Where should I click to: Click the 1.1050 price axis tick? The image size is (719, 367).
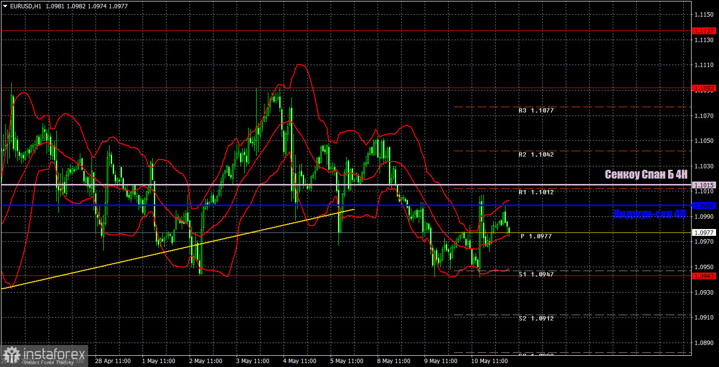pos(703,141)
